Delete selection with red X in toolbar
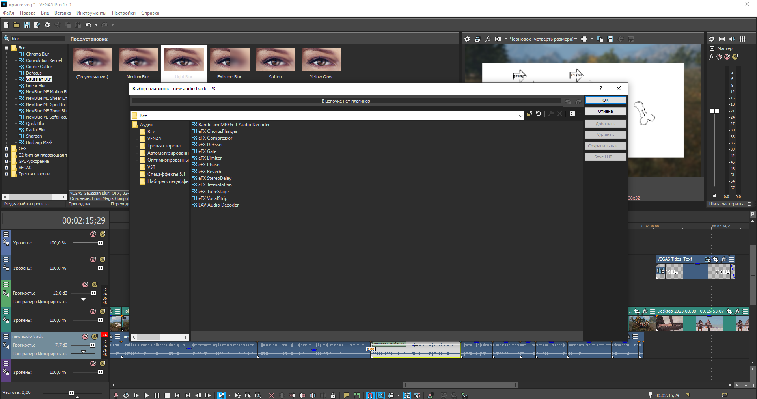 (272, 395)
